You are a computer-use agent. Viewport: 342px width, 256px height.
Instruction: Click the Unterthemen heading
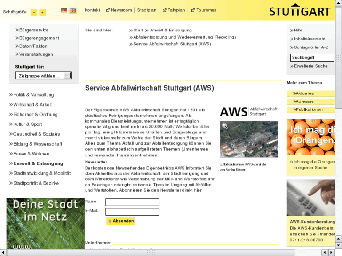tap(98, 243)
